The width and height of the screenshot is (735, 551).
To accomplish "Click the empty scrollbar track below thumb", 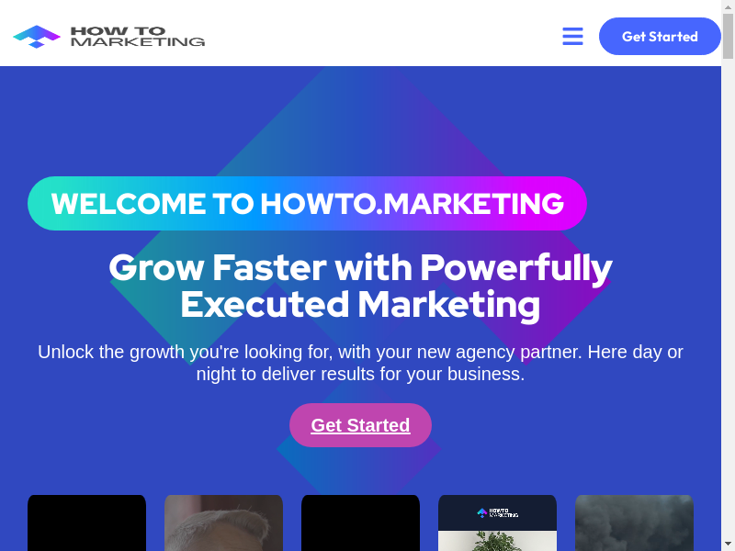I will coord(728,300).
